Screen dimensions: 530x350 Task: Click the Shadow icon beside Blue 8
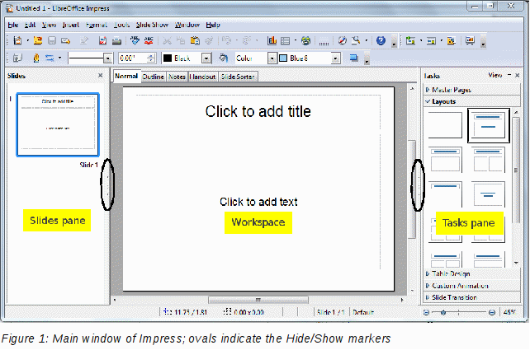click(x=353, y=58)
